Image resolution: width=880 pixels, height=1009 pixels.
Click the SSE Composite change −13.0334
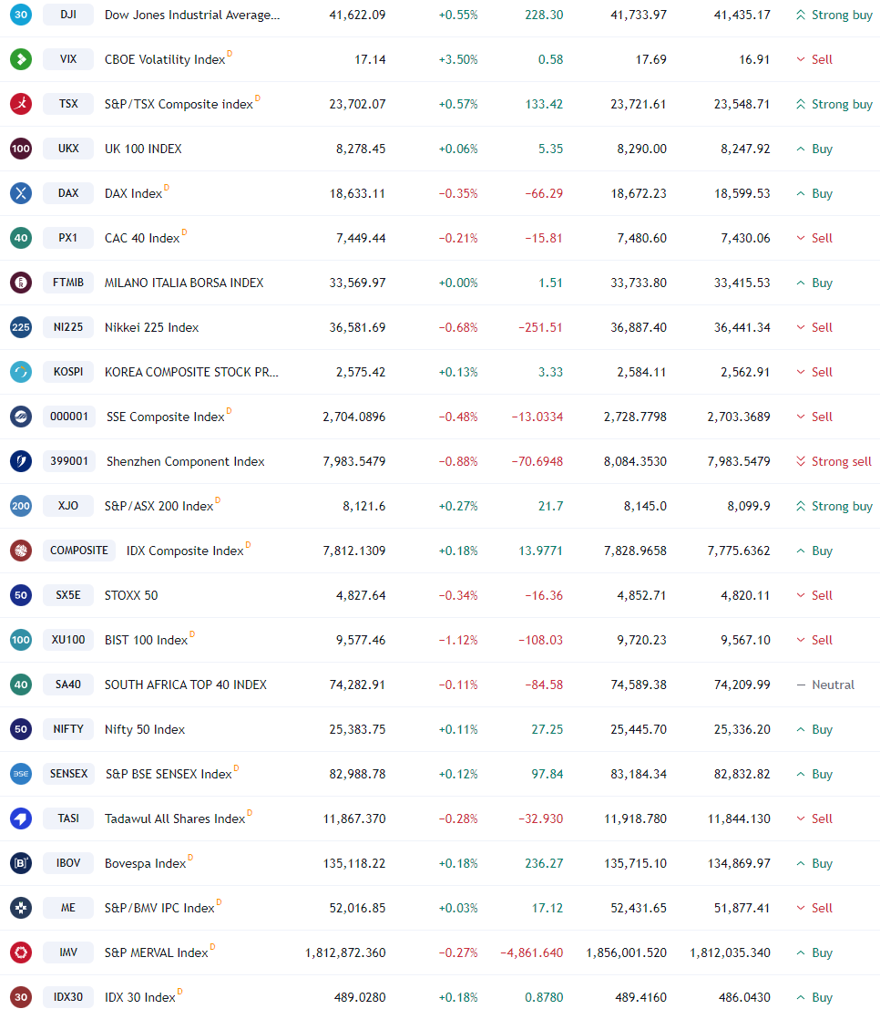coord(537,417)
